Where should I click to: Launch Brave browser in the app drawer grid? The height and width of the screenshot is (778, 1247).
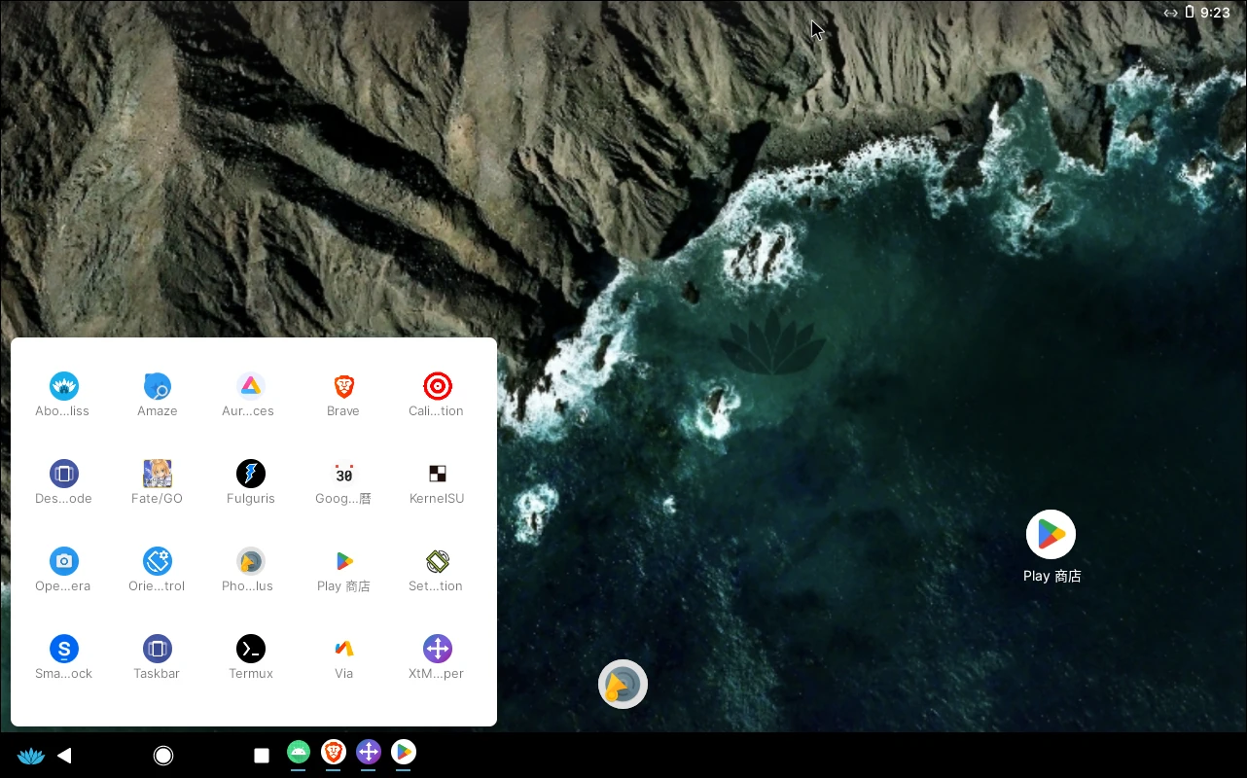tap(343, 387)
